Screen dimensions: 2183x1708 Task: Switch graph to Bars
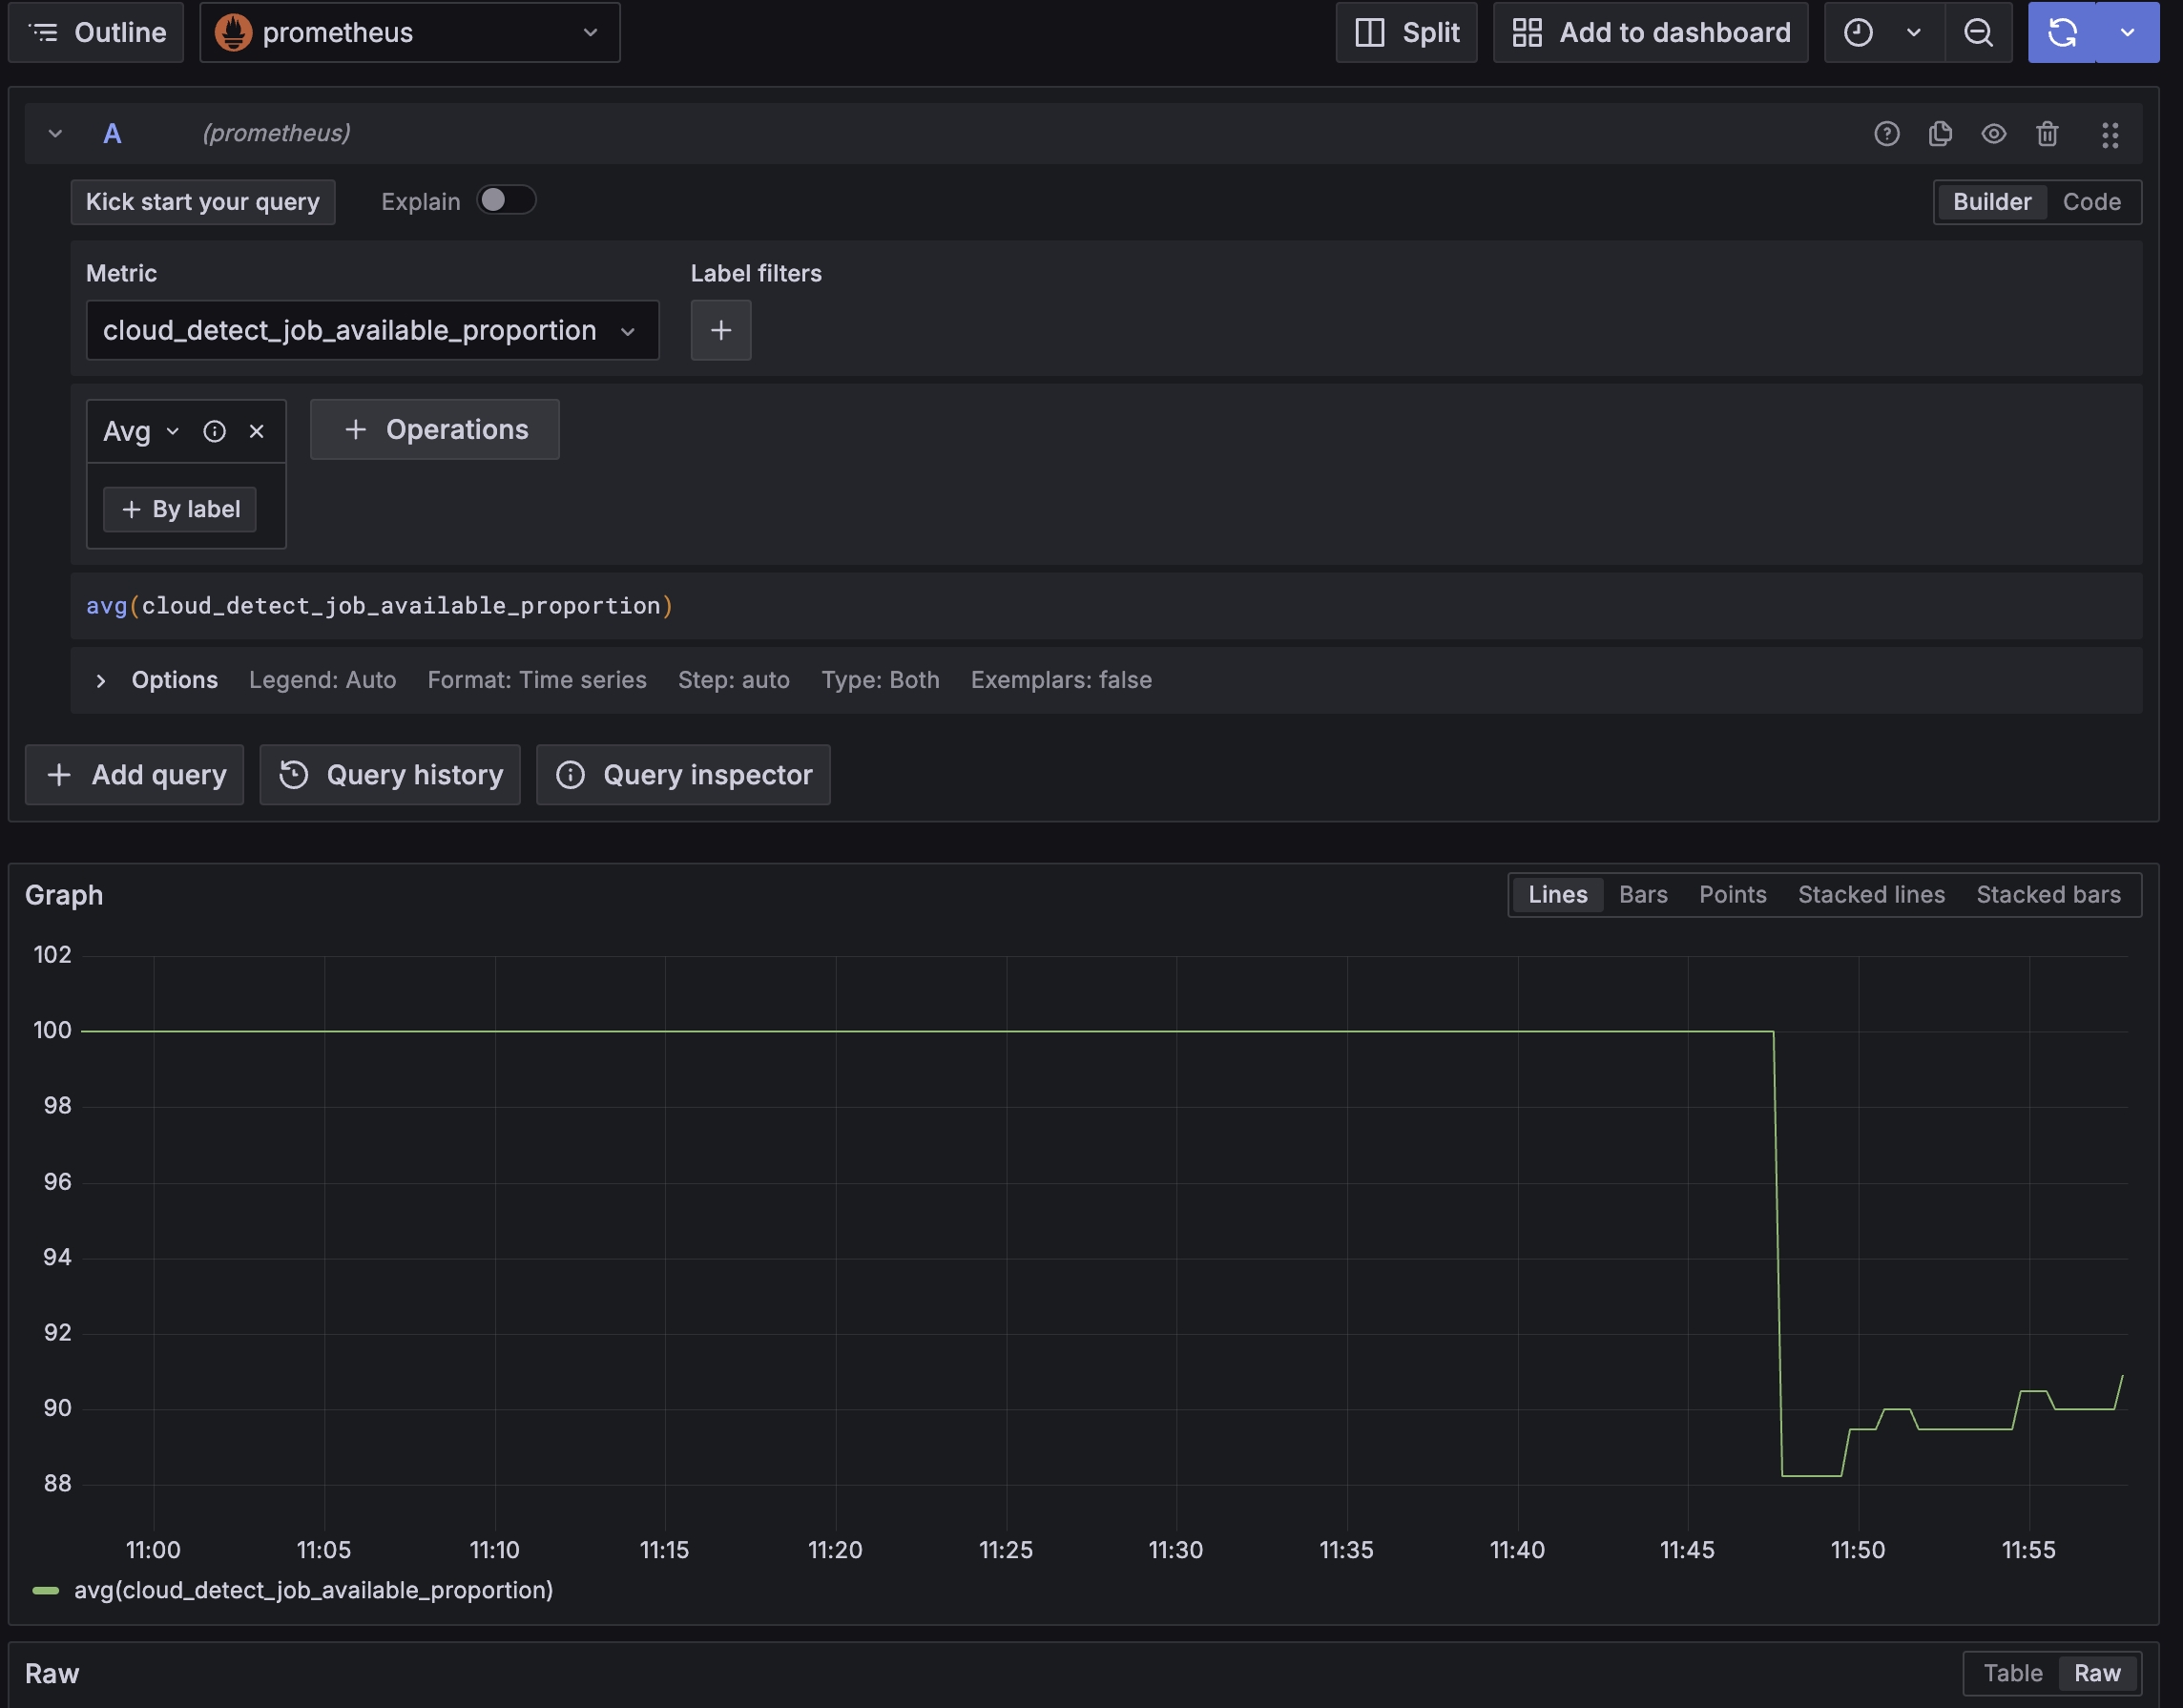(x=1643, y=895)
